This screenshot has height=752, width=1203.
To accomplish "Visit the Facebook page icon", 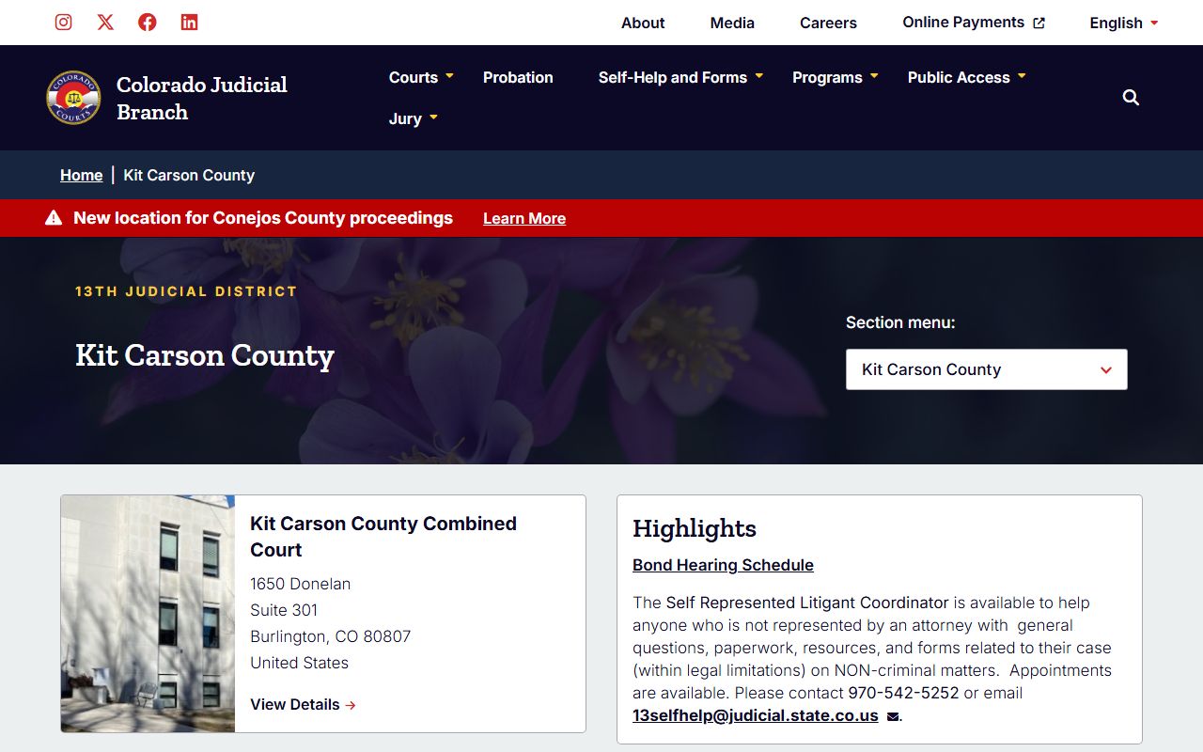I will click(148, 23).
